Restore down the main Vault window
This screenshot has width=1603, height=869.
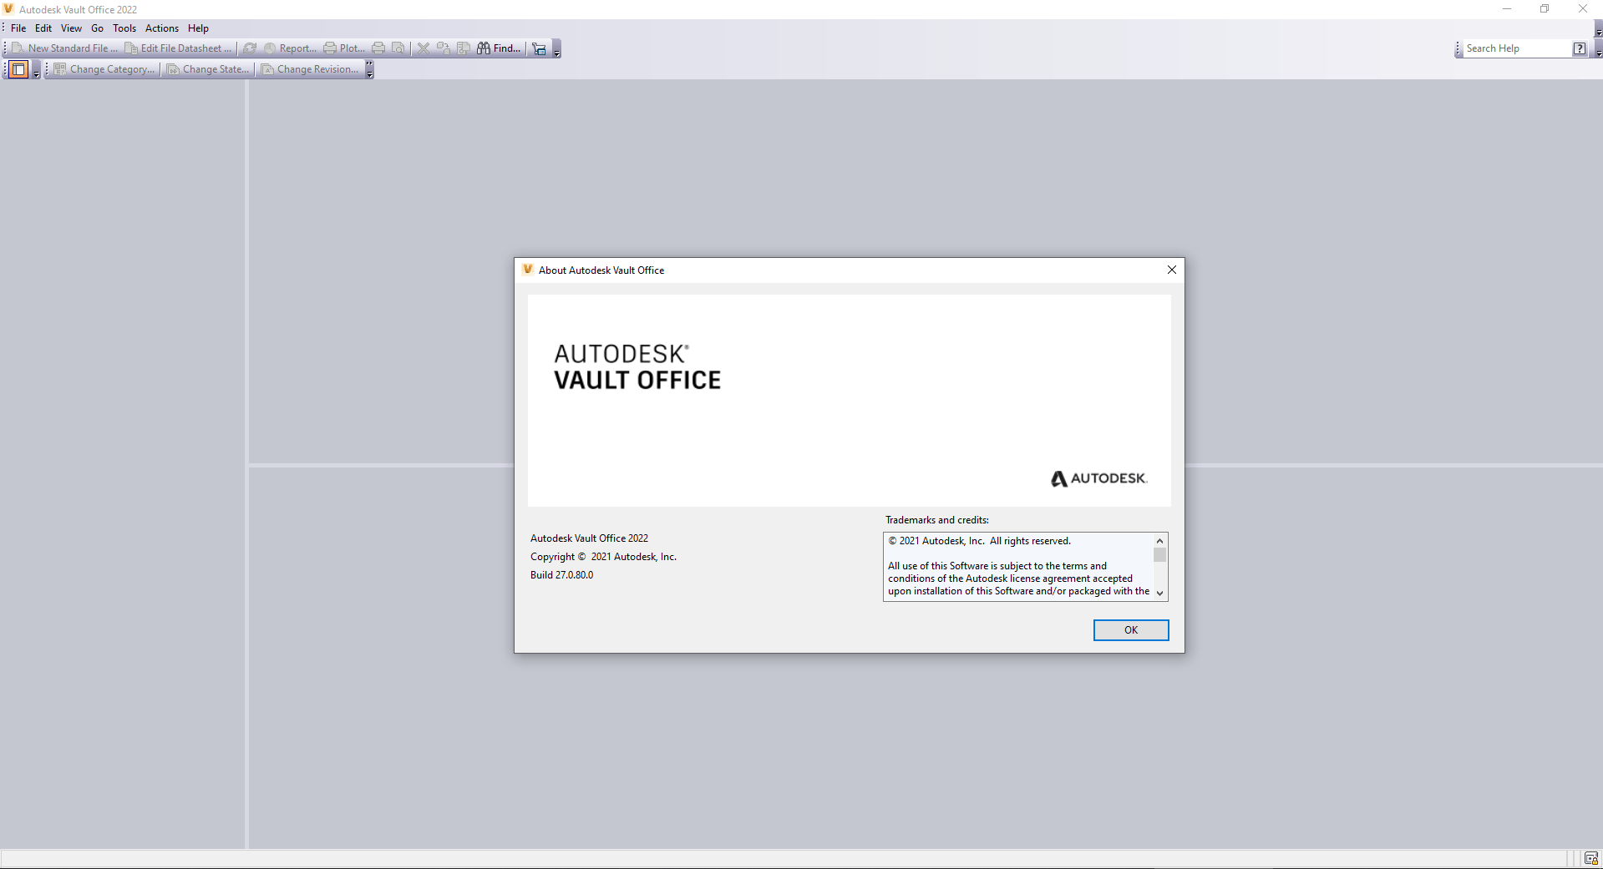1545,9
